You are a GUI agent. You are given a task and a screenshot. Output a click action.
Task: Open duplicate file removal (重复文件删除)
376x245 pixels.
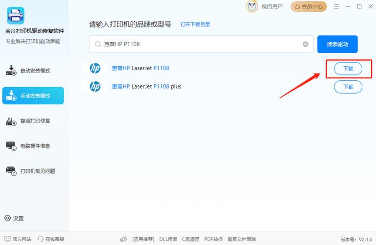(242, 239)
